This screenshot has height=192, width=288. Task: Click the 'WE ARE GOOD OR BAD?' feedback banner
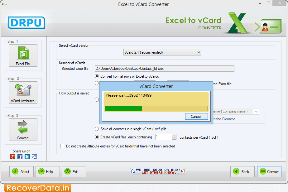pos(158,171)
